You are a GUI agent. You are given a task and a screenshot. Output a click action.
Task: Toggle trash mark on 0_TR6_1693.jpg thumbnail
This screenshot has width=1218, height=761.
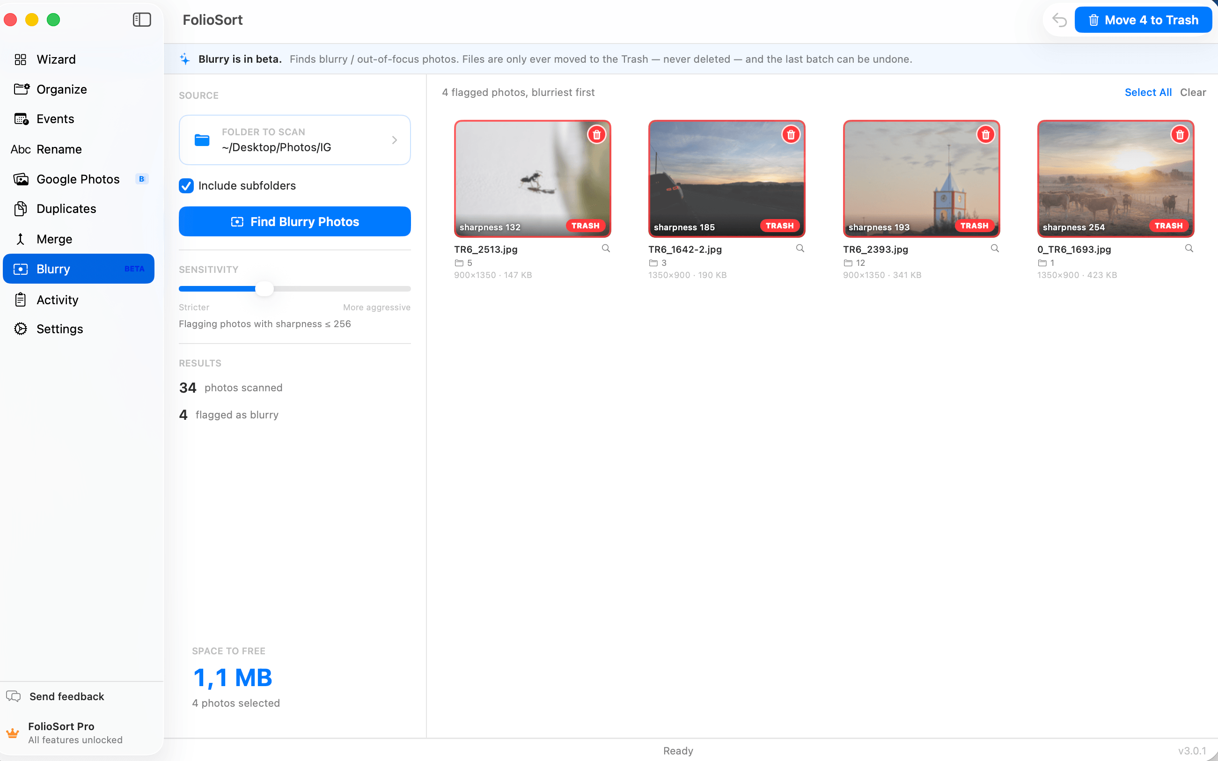tap(1180, 134)
